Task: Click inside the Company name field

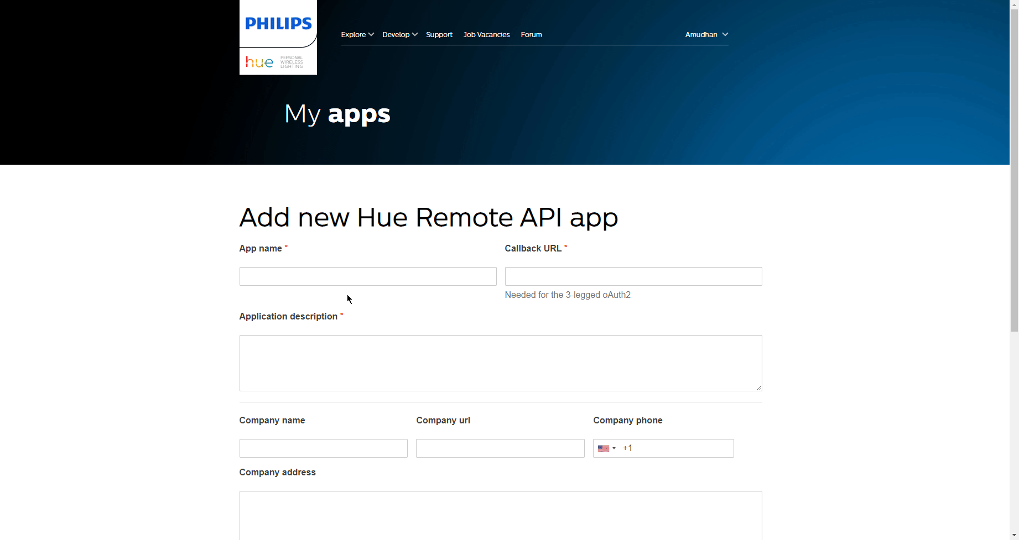Action: coord(323,448)
